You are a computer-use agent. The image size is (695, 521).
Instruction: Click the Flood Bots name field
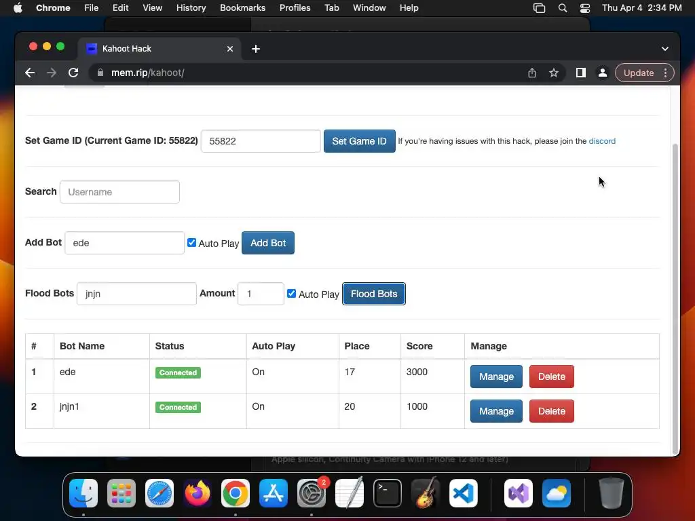tap(136, 294)
